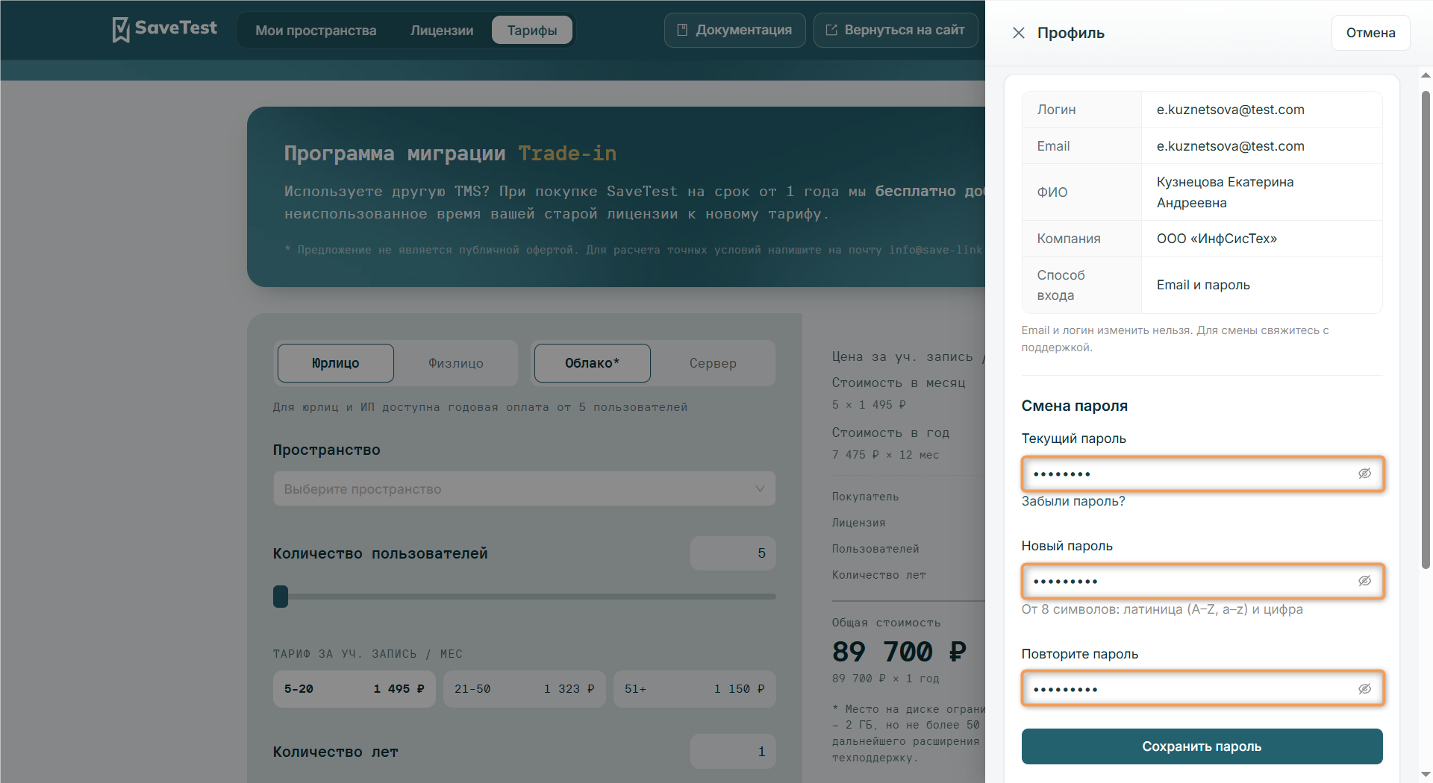Close the Профиль panel with X icon
The width and height of the screenshot is (1433, 783).
coord(1018,33)
